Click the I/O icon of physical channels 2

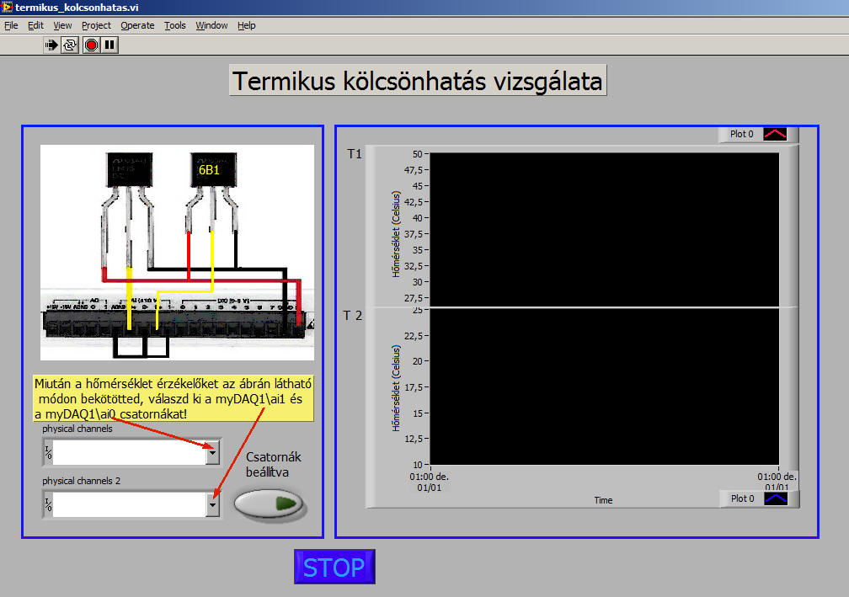click(x=48, y=505)
